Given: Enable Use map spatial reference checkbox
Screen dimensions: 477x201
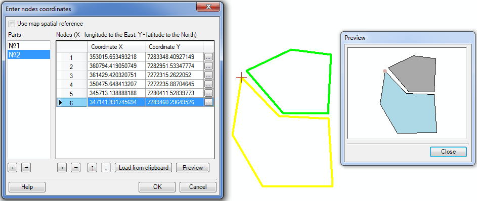Looking at the screenshot, I should coord(12,24).
